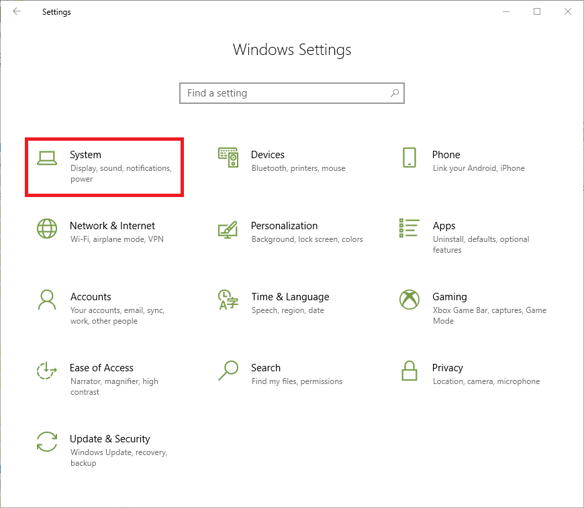The height and width of the screenshot is (508, 584).
Task: Open the Privacy padlock icon
Action: click(409, 371)
